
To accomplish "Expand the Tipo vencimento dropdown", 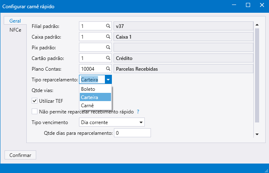I will click(x=141, y=122).
